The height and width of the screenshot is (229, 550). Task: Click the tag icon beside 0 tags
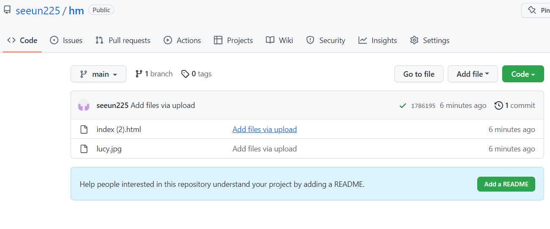click(x=185, y=74)
